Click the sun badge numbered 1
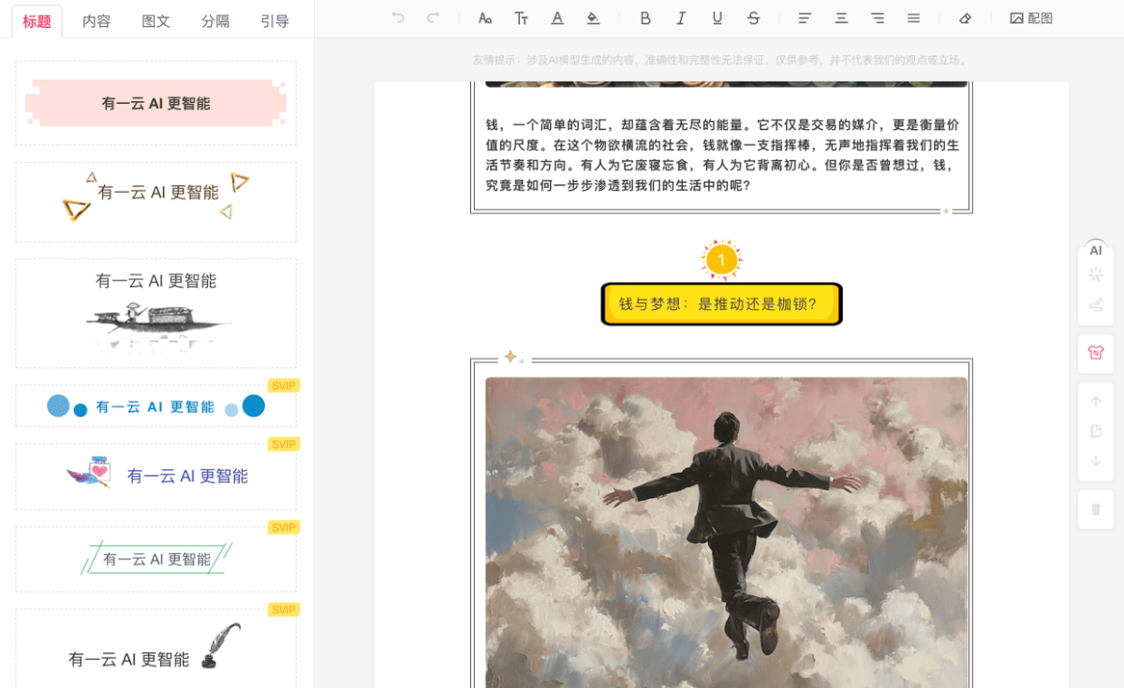This screenshot has height=688, width=1124. [721, 259]
